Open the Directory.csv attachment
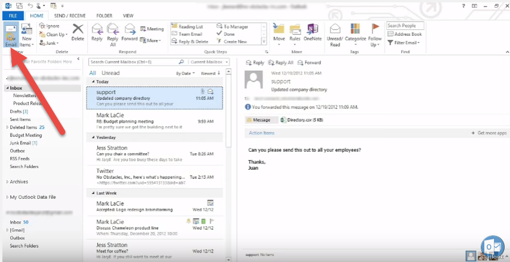Image resolution: width=510 pixels, height=262 pixels. 302,120
